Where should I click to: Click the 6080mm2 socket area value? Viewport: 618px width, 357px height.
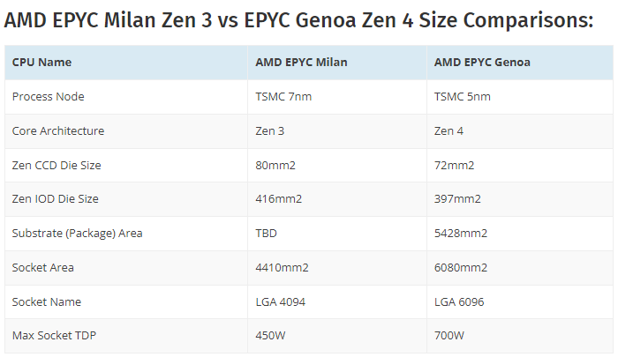point(461,268)
